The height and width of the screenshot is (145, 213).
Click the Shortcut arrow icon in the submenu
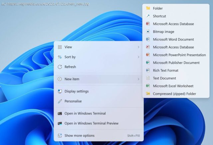pyautogui.click(x=148, y=16)
